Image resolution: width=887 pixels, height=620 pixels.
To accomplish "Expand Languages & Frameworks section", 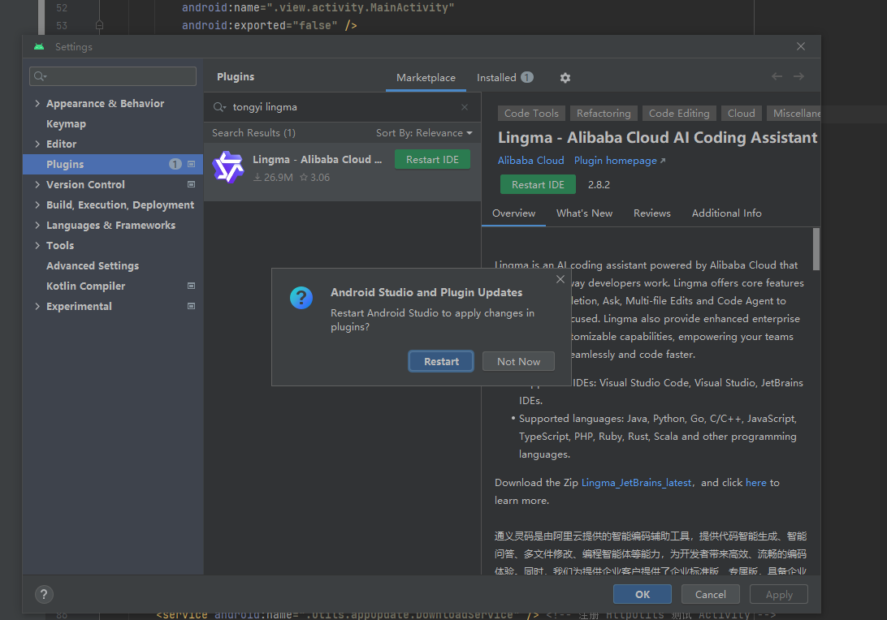I will click(x=37, y=226).
